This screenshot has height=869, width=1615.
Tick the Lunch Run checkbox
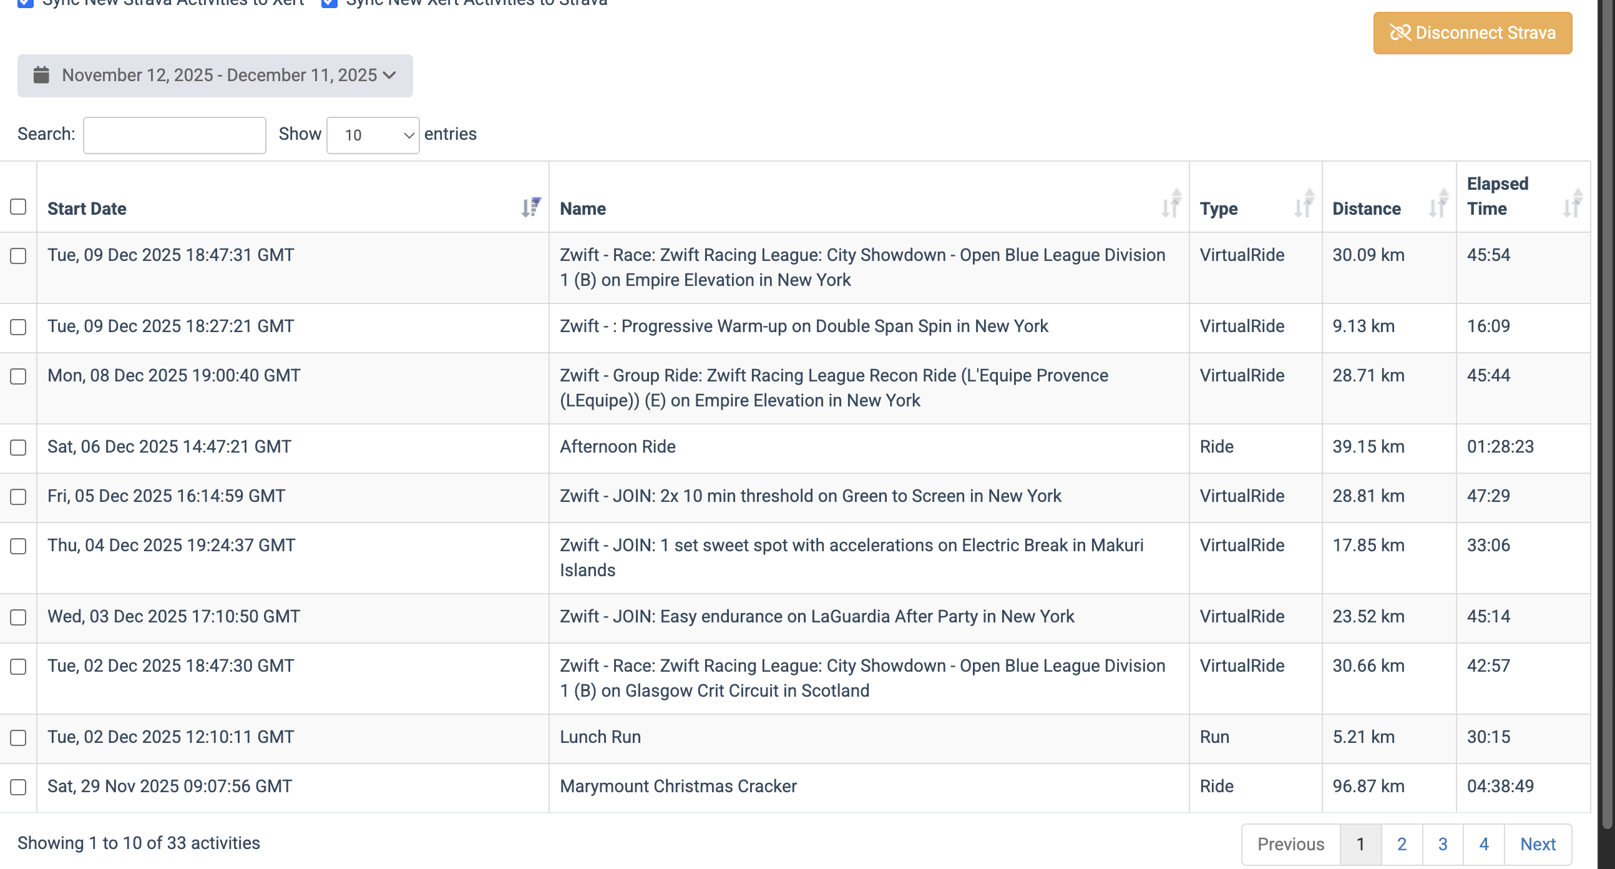click(x=18, y=738)
